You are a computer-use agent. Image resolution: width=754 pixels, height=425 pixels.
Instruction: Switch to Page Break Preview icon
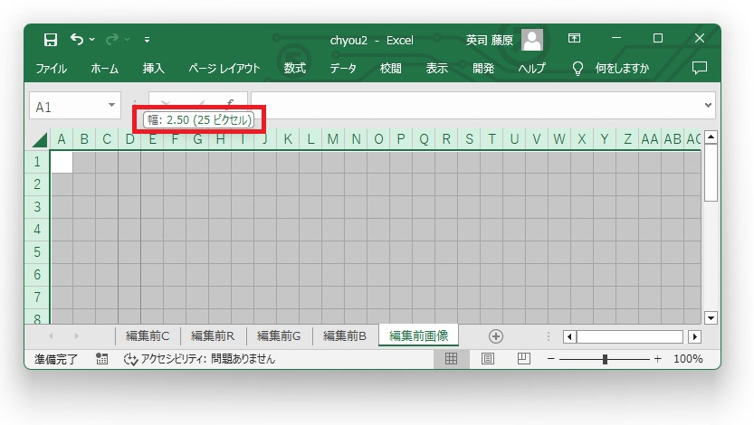[x=524, y=359]
